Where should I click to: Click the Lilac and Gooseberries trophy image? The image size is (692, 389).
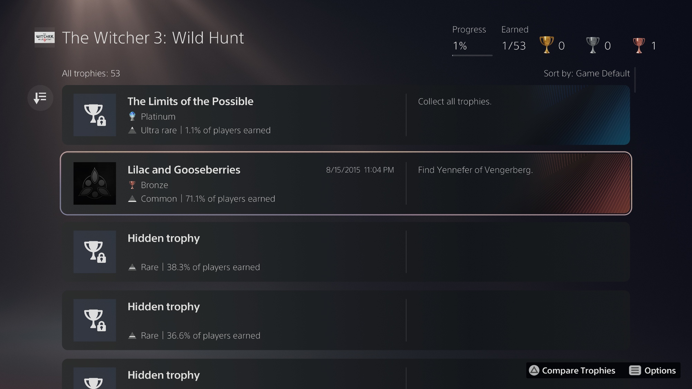coord(94,183)
